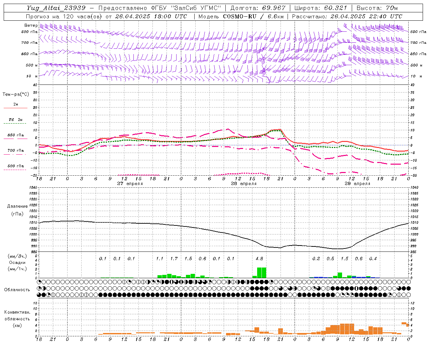Viewport: 428px width, 342px height.
Task: Click the Конвективн. облачность label
Action: [17, 316]
